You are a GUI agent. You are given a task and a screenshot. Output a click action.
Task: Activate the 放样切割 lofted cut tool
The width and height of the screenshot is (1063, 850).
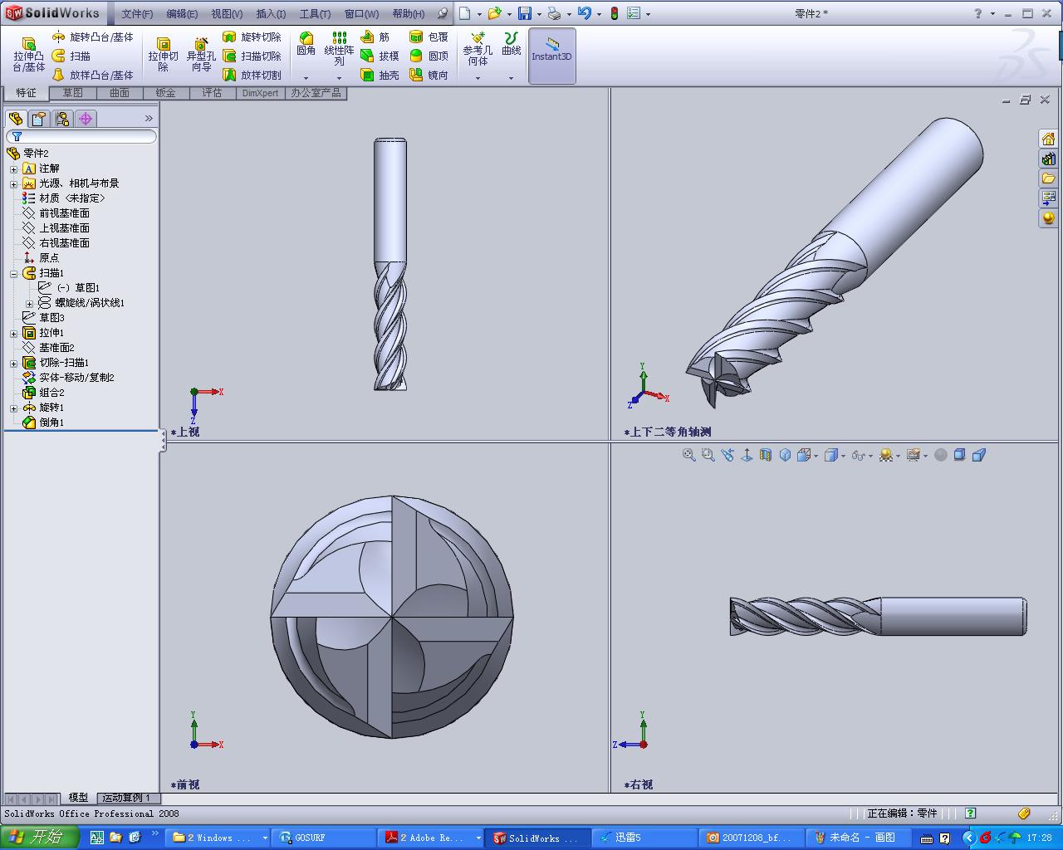coord(252,76)
